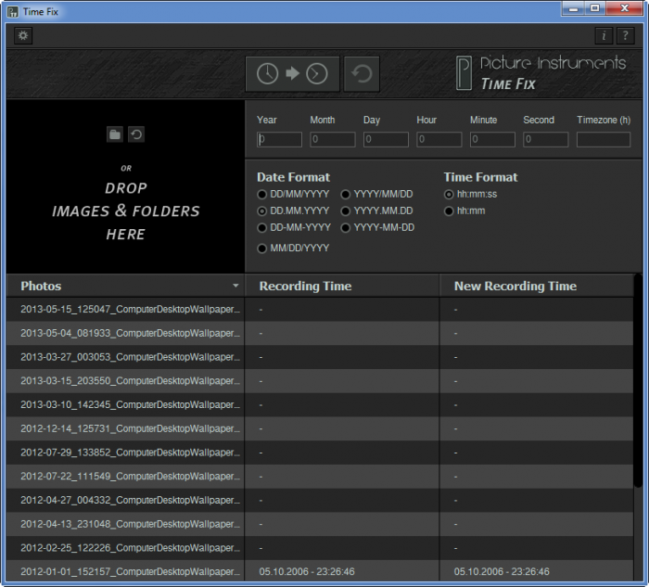649x587 pixels.
Task: Open folder icon in drop area
Action: click(x=115, y=134)
